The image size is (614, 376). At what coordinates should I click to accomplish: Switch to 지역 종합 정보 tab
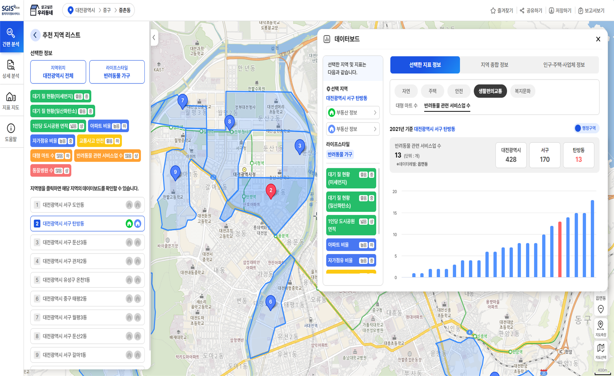(494, 65)
